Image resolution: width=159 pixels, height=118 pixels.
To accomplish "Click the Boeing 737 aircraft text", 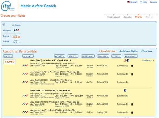I will (102, 112).
